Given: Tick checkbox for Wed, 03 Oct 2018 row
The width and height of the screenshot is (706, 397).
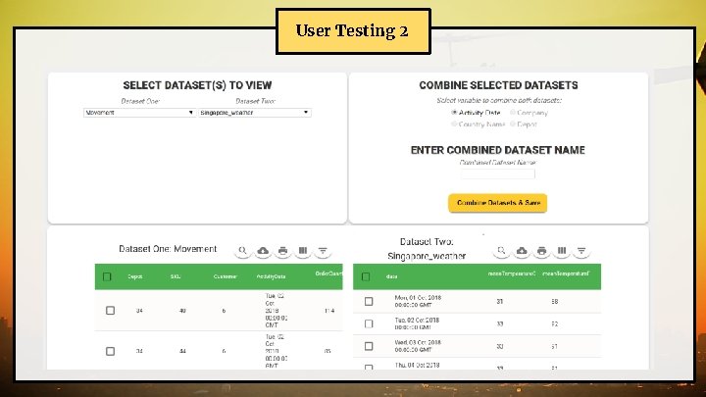Looking at the screenshot, I should [x=369, y=346].
